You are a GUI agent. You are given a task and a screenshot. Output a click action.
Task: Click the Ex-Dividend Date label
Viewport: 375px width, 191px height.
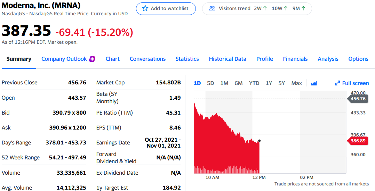point(117,173)
